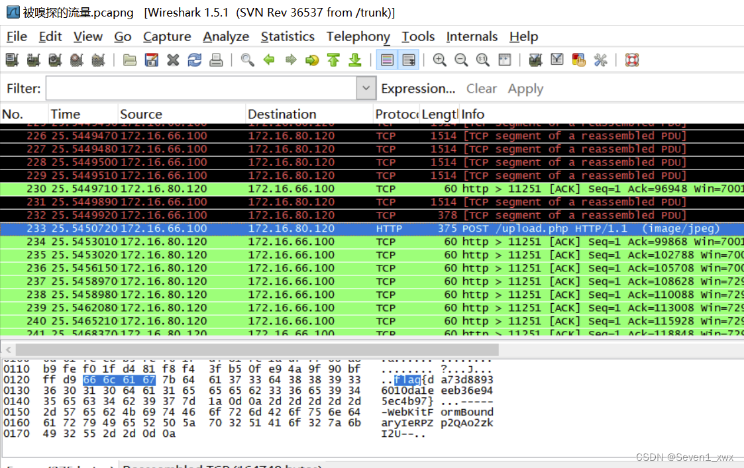Sort by the Info column header
Screen dimensions: 744x468
602,114
